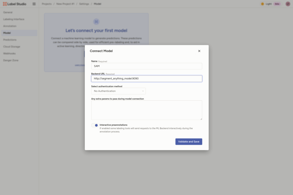Go to Projects breadcrumb

tap(47, 4)
